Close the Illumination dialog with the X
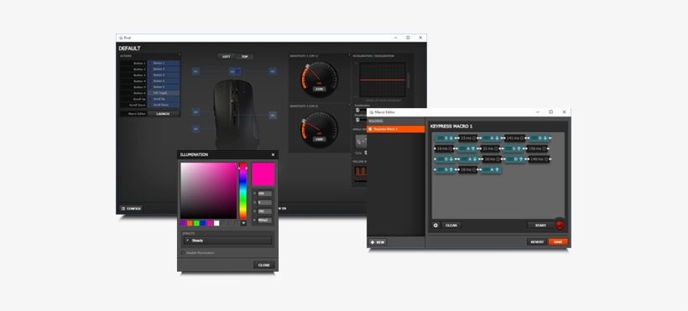 pos(273,154)
